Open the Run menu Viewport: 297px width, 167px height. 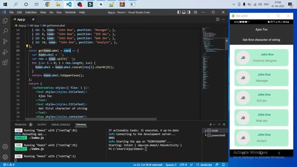[59, 13]
